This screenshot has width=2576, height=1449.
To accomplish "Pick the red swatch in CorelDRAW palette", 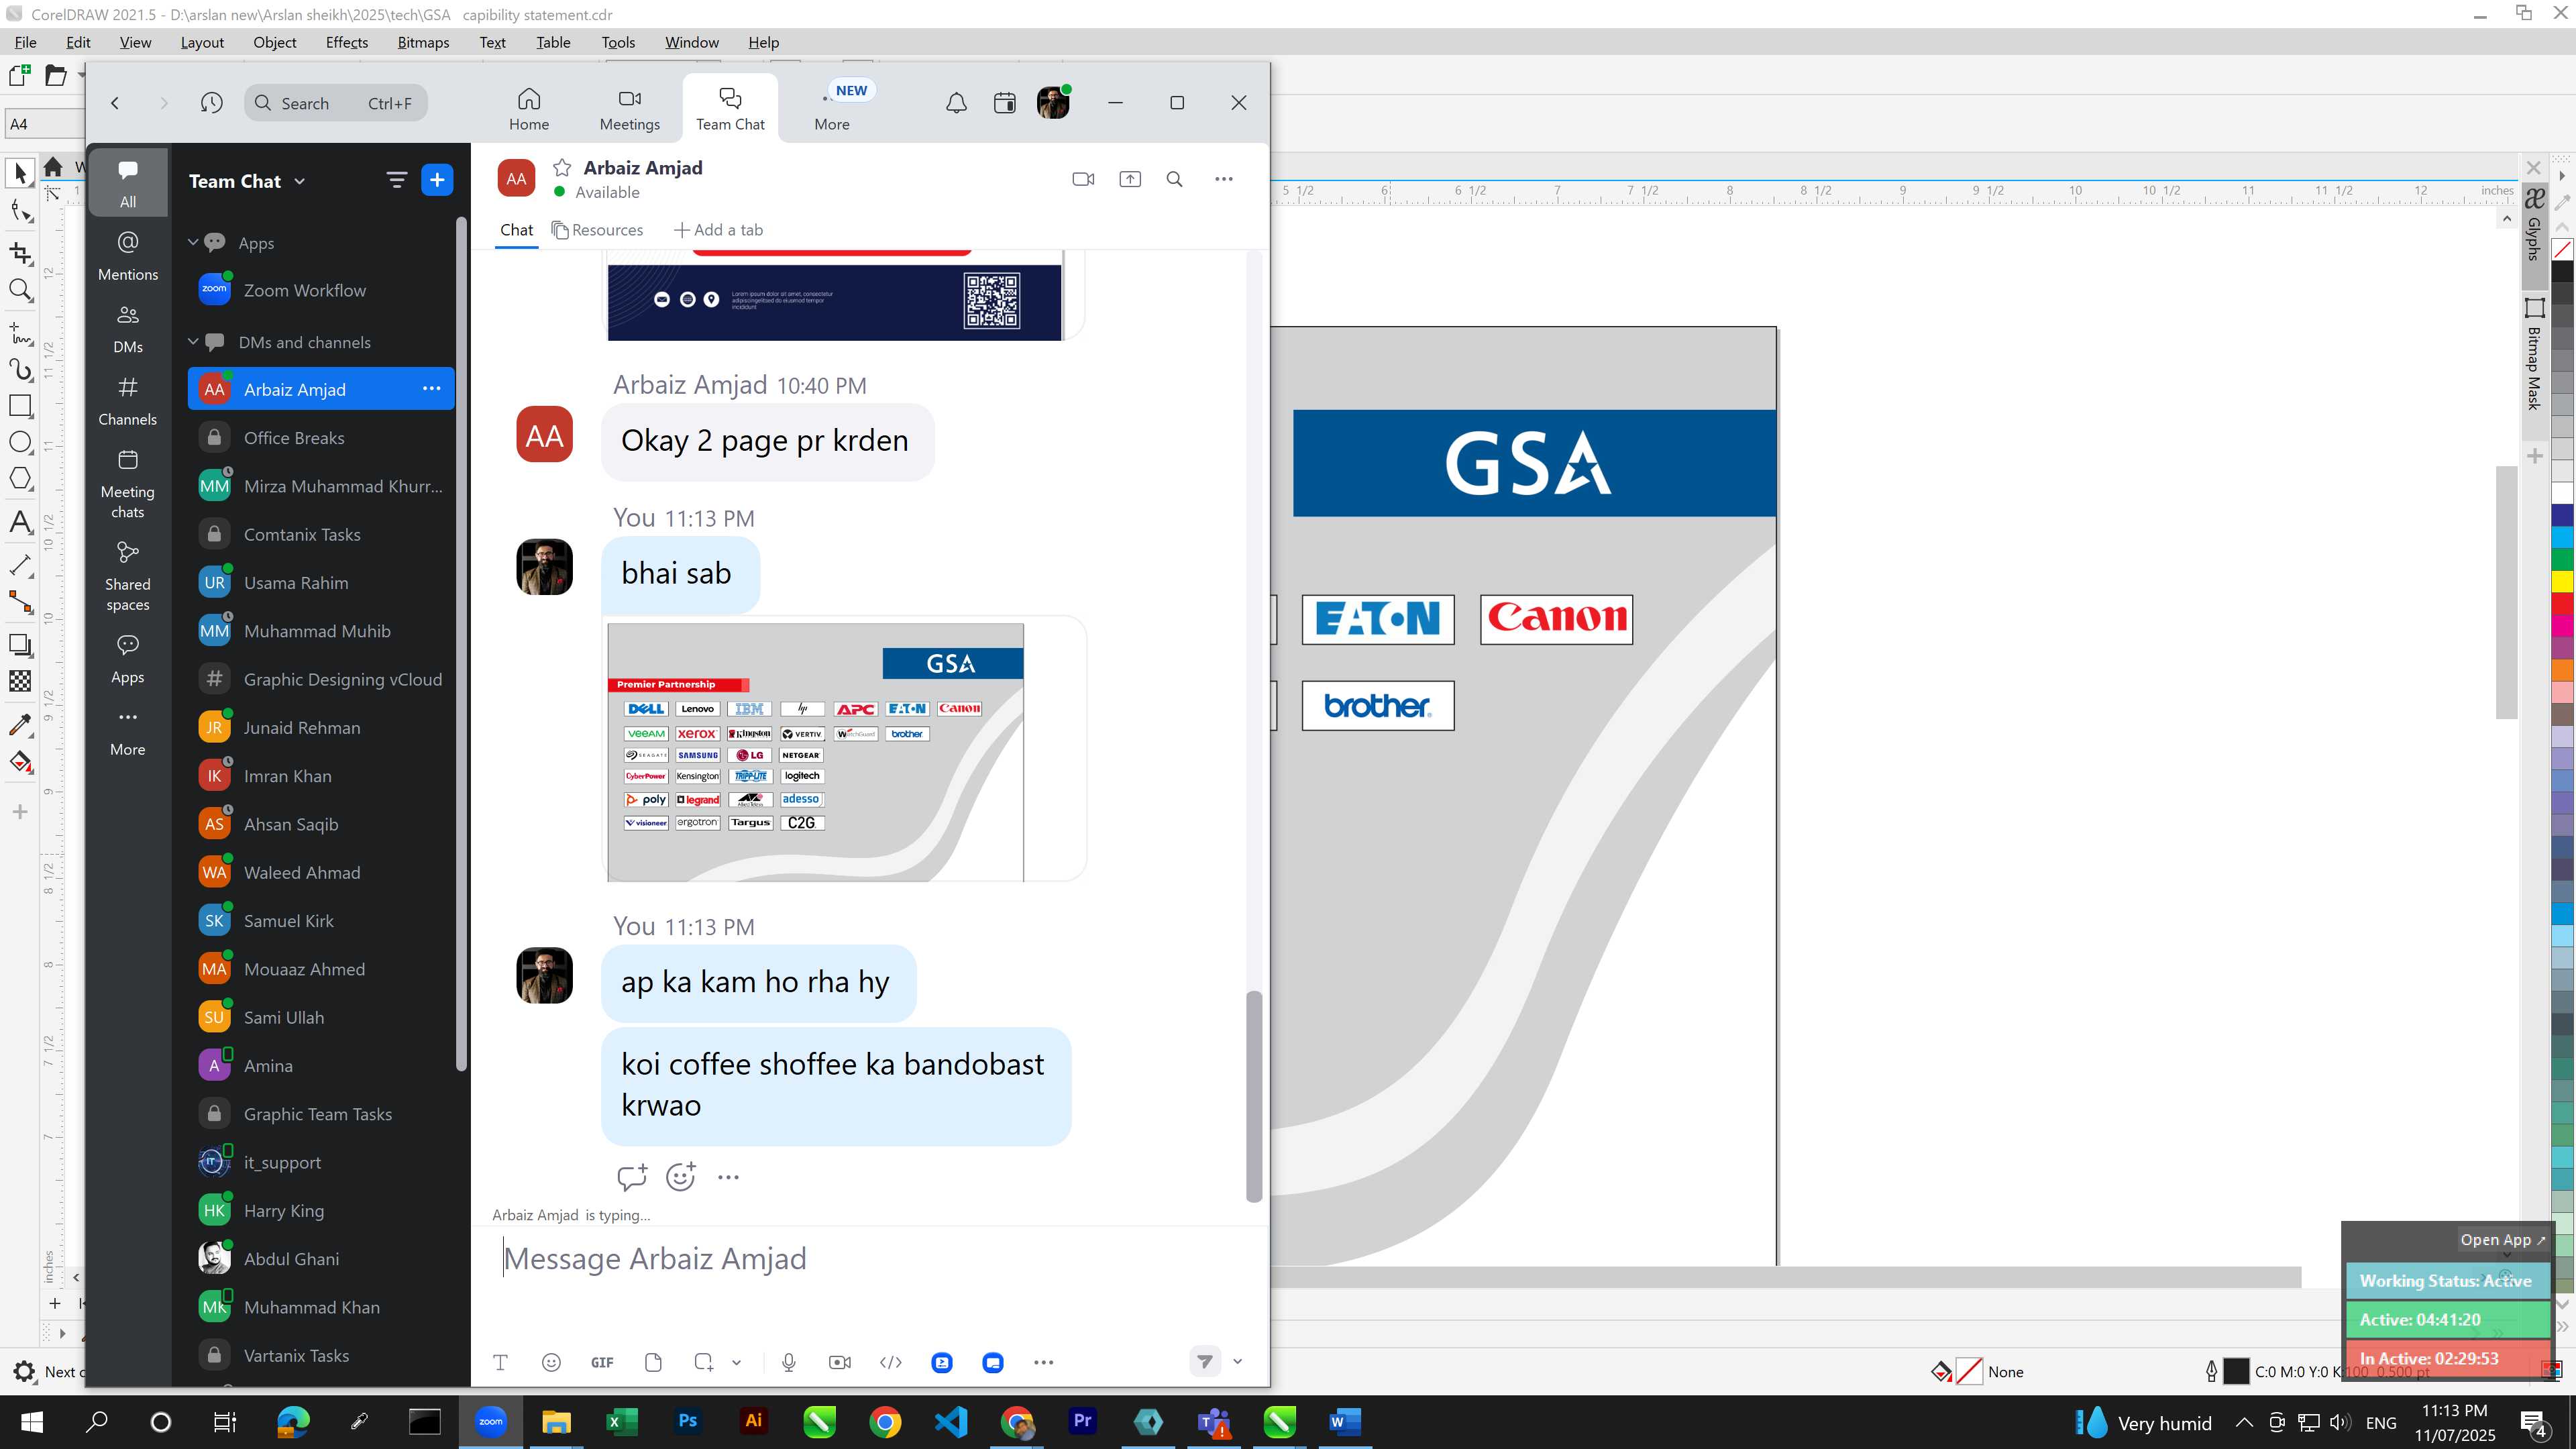I will coord(2562,603).
